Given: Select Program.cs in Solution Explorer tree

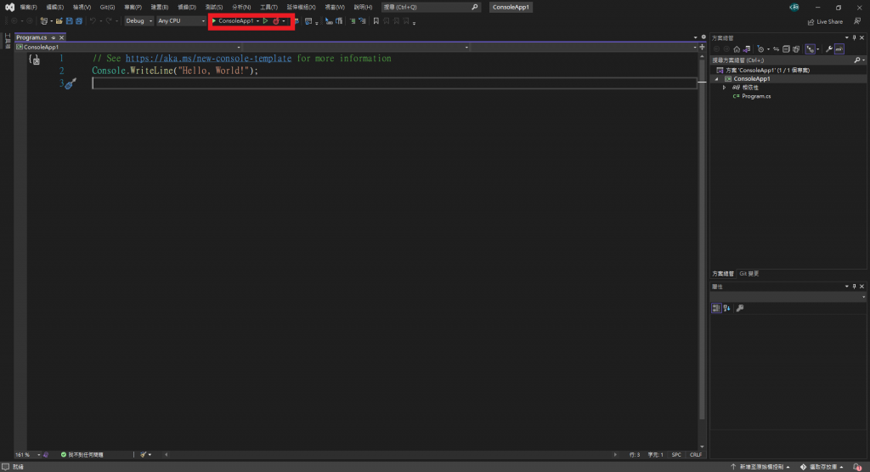Looking at the screenshot, I should pyautogui.click(x=756, y=97).
